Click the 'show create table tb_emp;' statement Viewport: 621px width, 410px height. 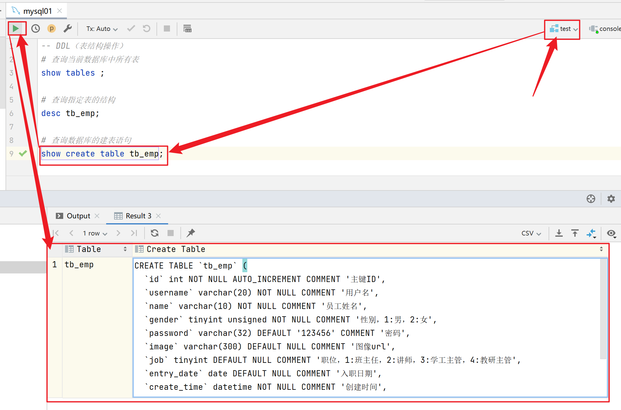(102, 154)
